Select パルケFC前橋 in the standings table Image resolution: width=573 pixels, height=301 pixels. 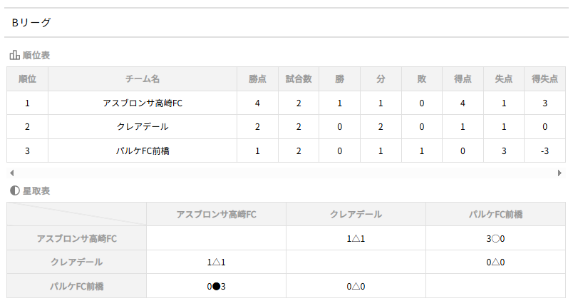click(143, 151)
